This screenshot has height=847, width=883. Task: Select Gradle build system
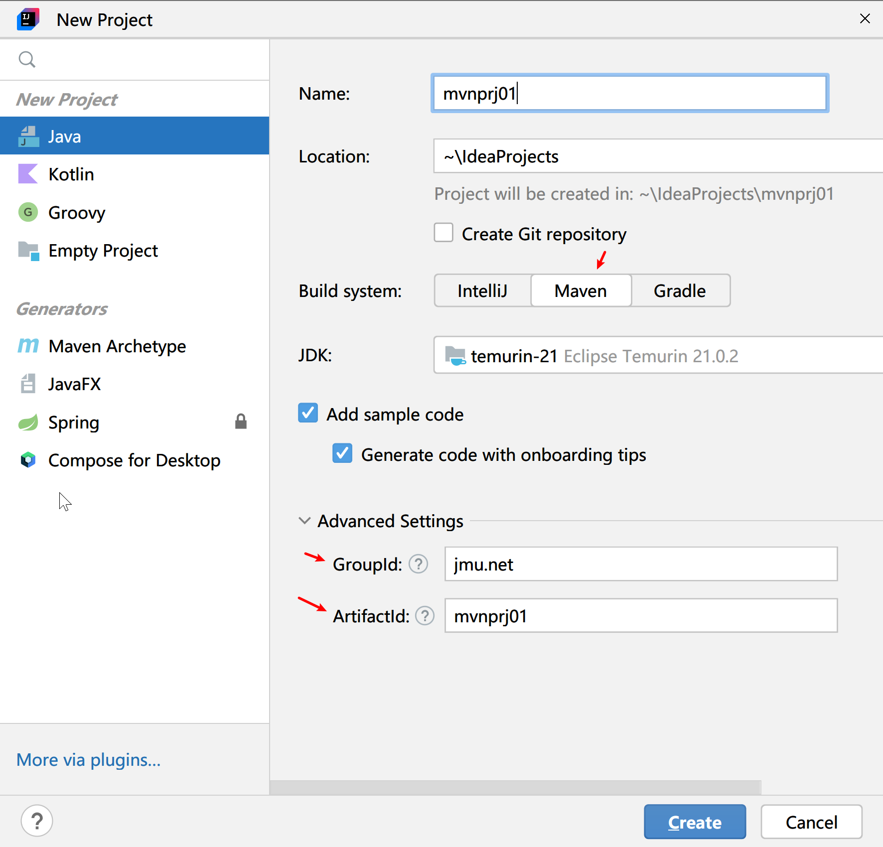click(680, 291)
